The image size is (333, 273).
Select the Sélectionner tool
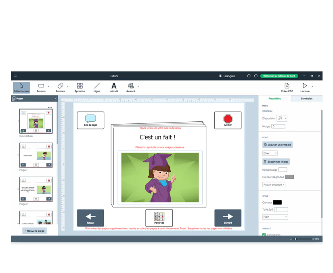coord(21,87)
